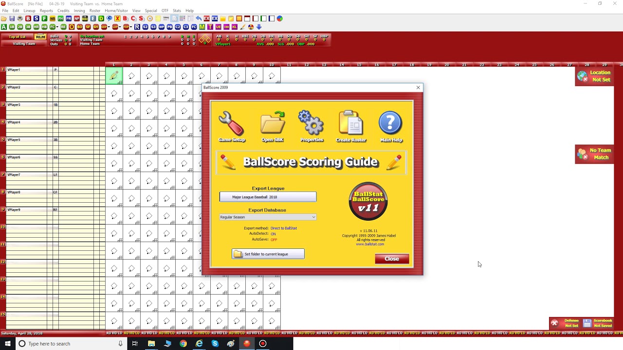This screenshot has width=623, height=350.
Task: Click the Export League selector field
Action: 268,197
